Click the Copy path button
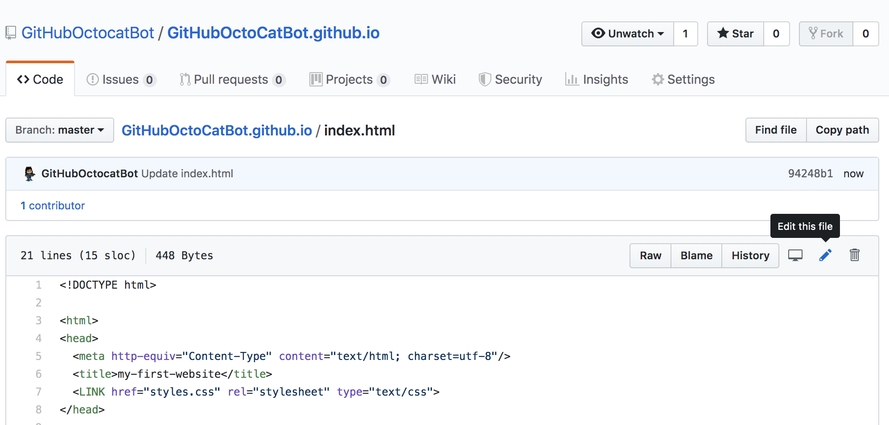This screenshot has height=425, width=889. click(842, 130)
